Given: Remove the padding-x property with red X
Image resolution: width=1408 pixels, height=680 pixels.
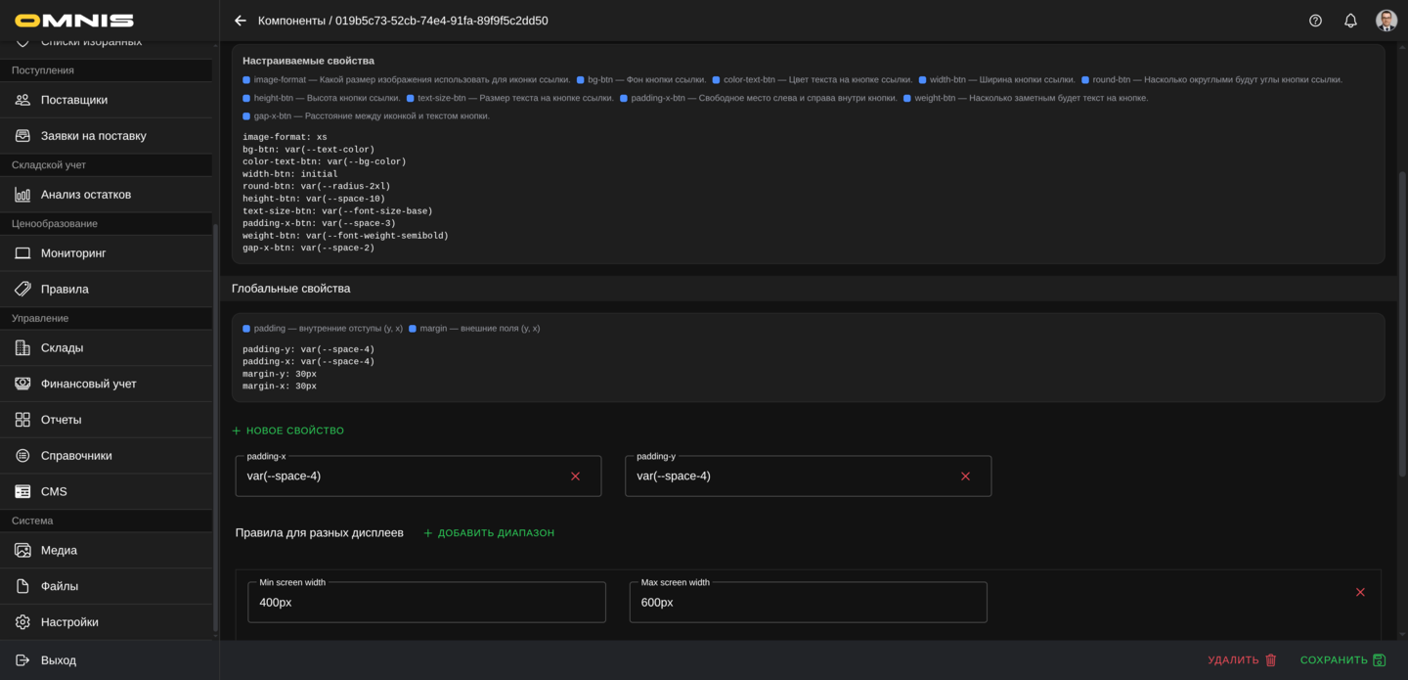Looking at the screenshot, I should [x=575, y=476].
